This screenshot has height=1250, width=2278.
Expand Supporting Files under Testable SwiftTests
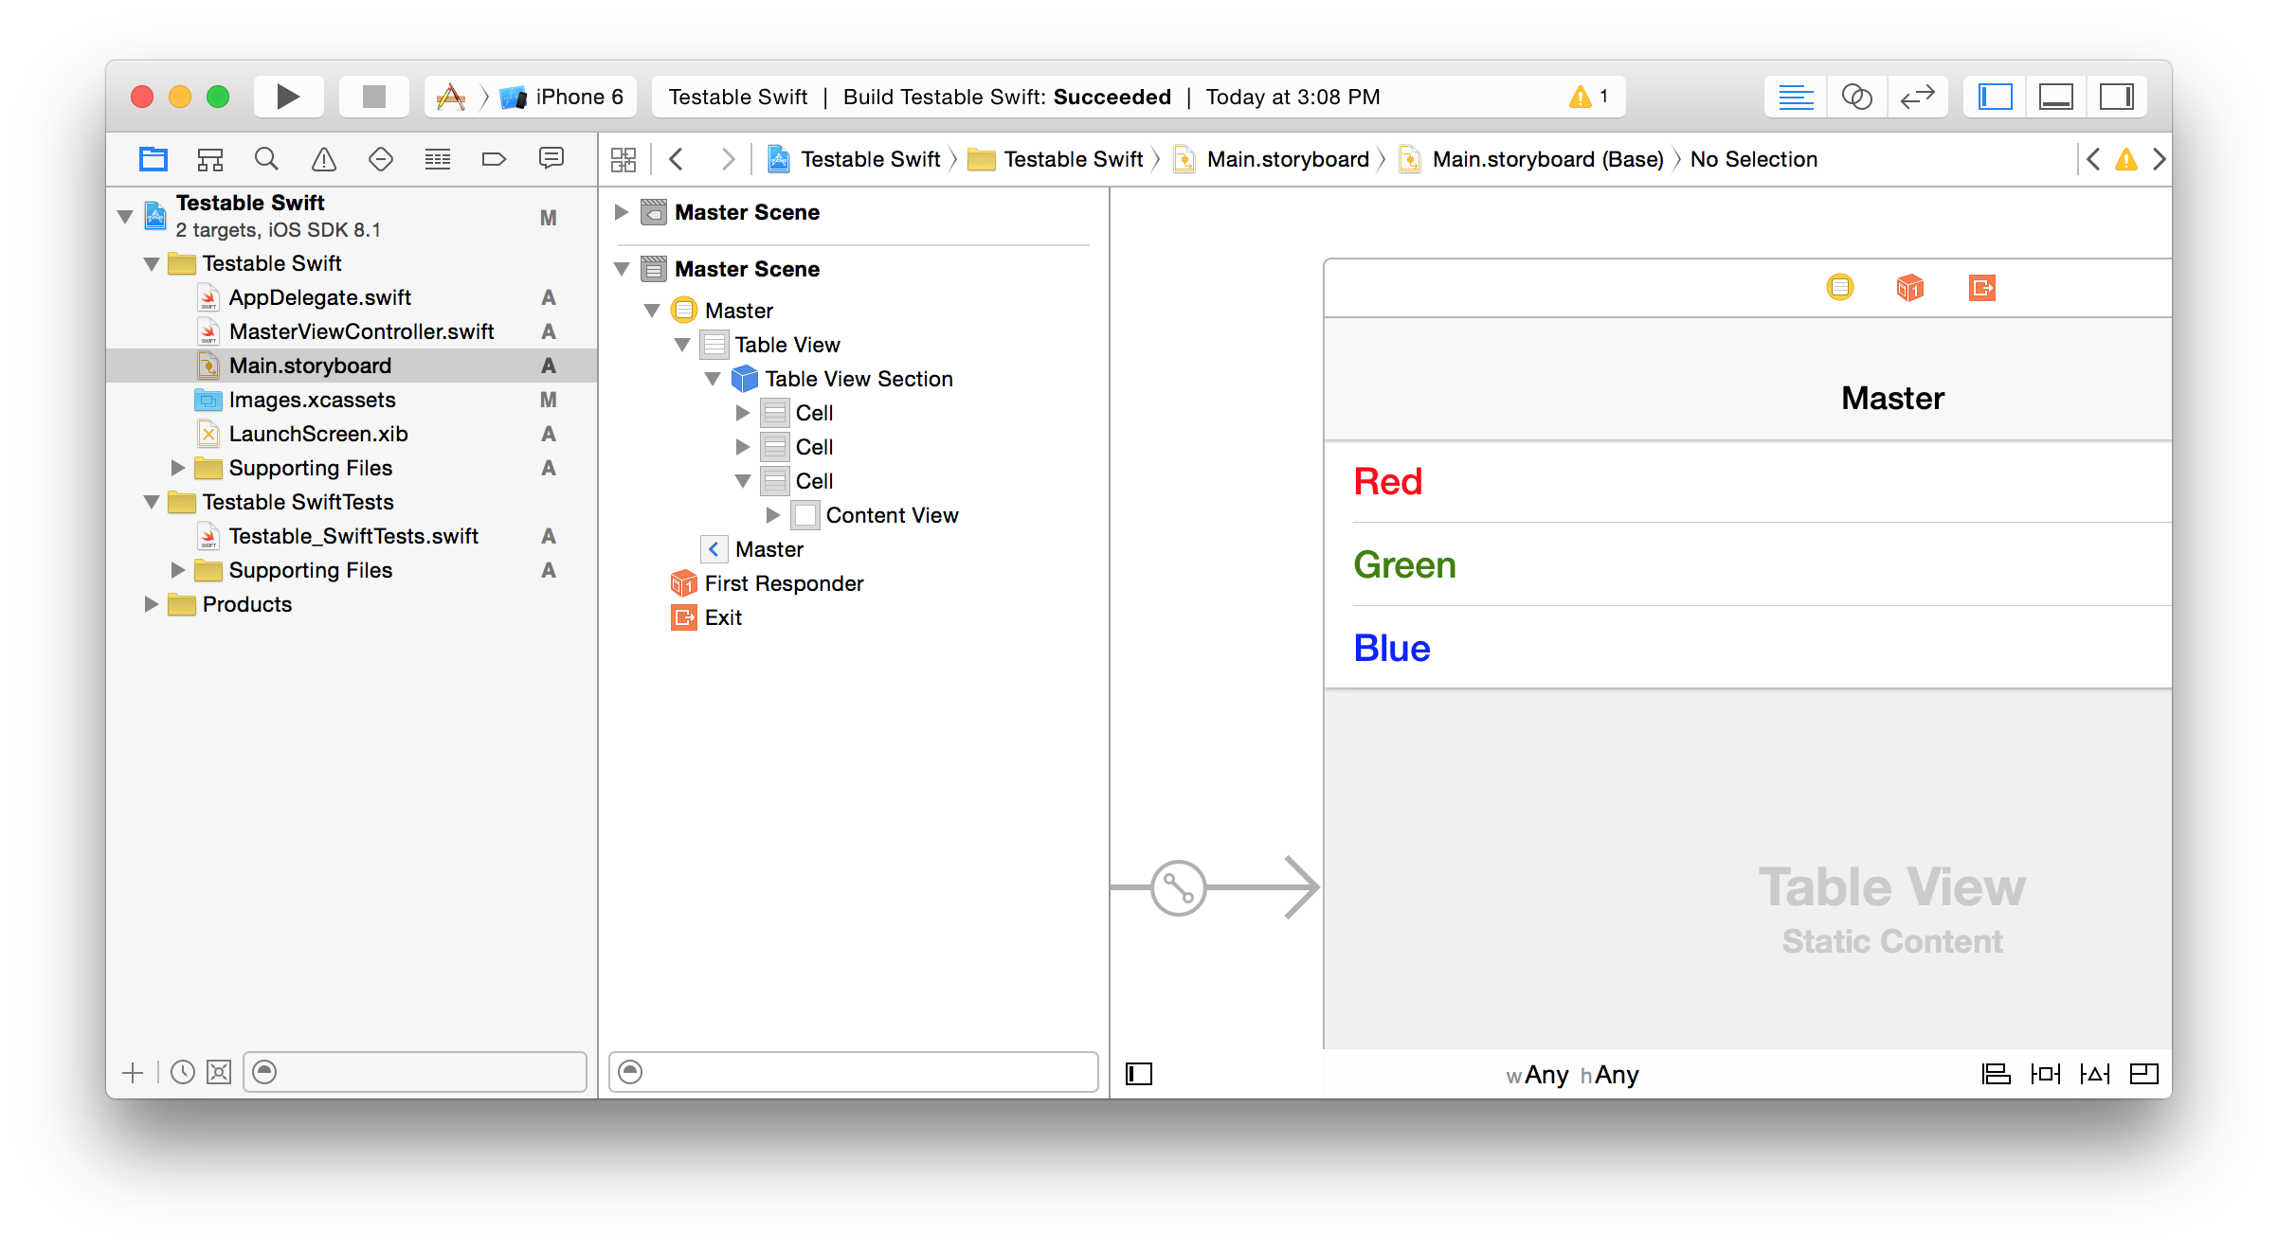pyautogui.click(x=177, y=570)
